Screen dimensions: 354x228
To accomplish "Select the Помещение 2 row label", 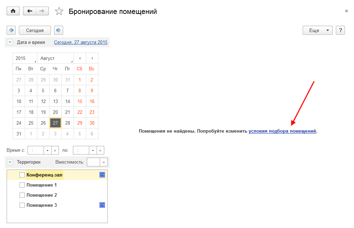I will [x=42, y=195].
